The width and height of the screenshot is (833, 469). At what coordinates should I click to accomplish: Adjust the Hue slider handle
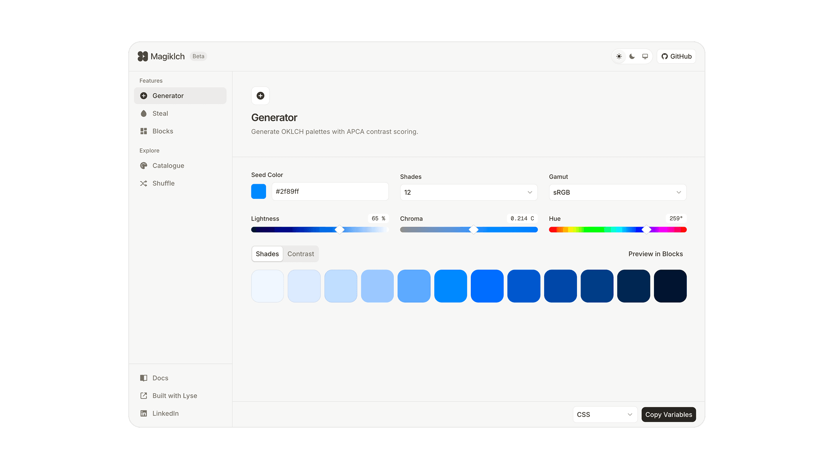click(646, 230)
